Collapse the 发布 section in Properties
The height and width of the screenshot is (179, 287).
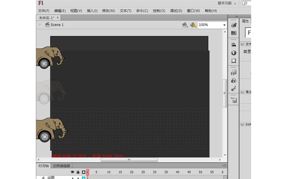coord(242,45)
